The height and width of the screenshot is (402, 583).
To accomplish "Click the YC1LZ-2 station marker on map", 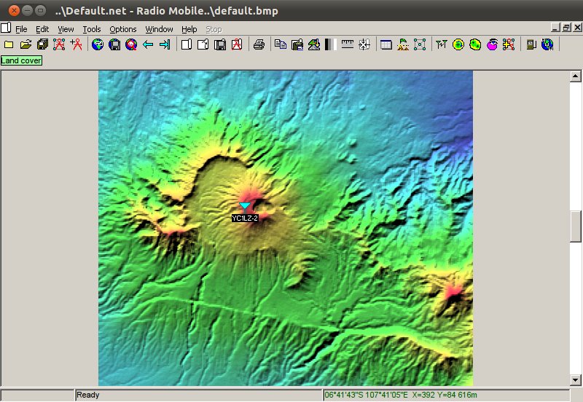I will click(245, 207).
